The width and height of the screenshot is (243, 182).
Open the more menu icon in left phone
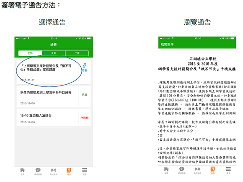(x=85, y=170)
